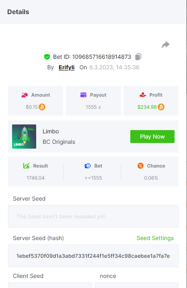Open the Seed Settings link
Image resolution: width=187 pixels, height=288 pixels.
click(155, 238)
